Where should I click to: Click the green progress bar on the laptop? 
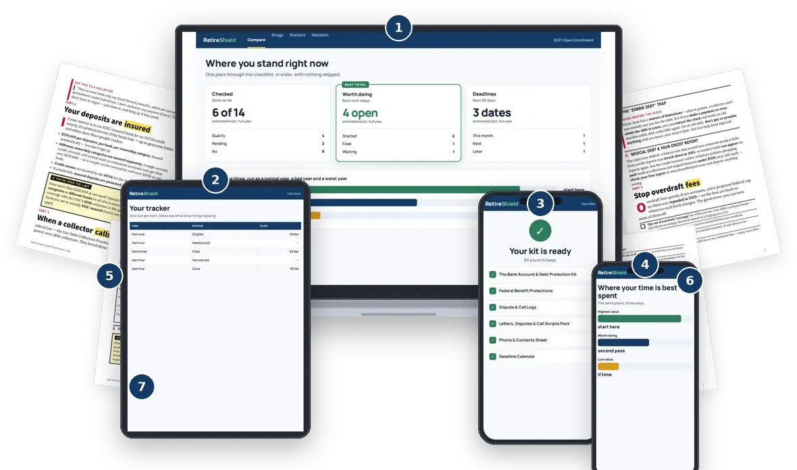pos(414,189)
